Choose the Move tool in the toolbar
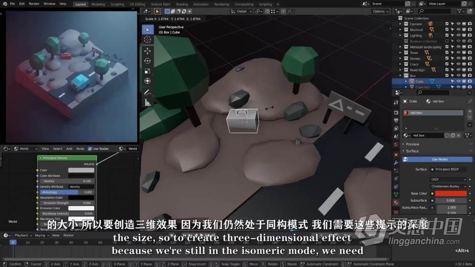Screen dimensions: 475x267 tap(148, 51)
